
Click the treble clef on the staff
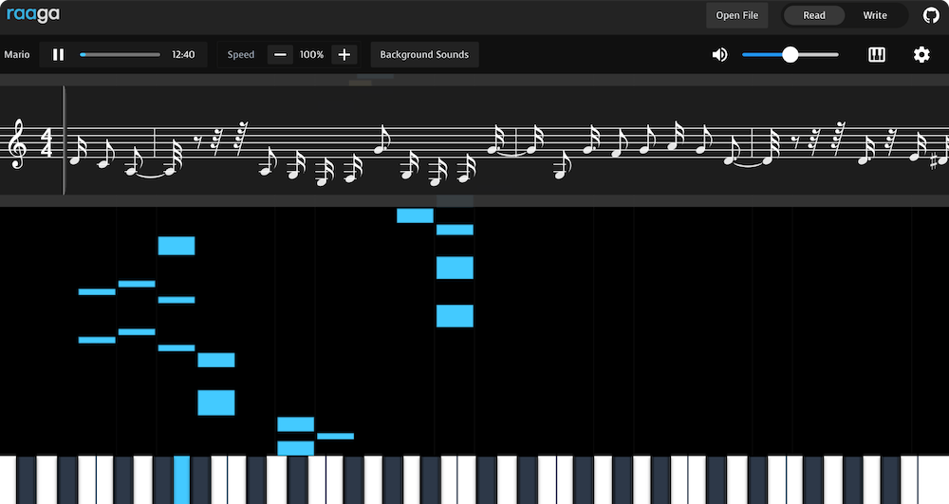tap(17, 143)
